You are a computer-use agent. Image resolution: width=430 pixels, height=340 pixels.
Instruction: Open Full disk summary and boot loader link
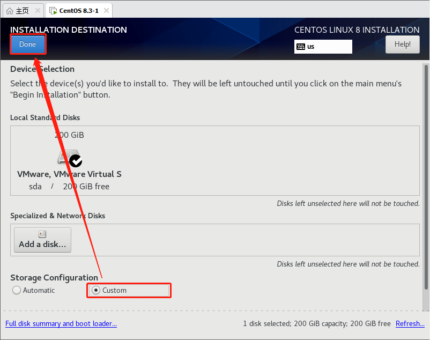pyautogui.click(x=61, y=323)
